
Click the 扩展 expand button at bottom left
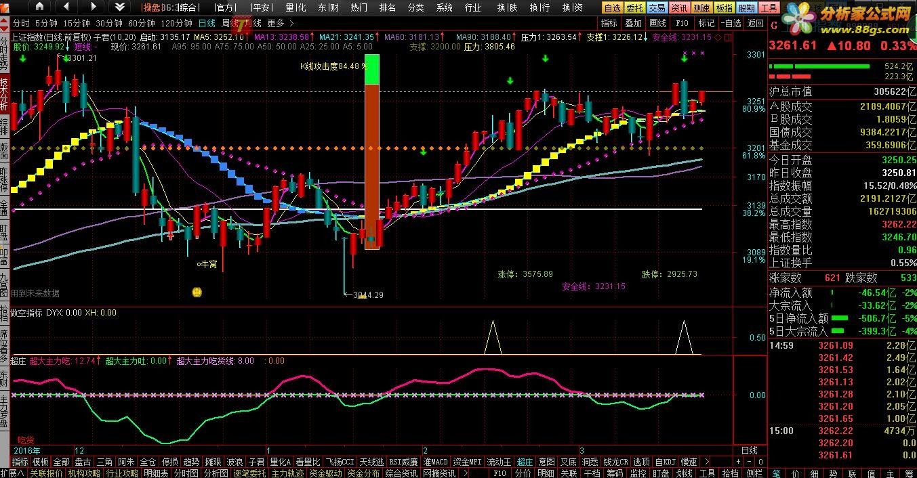tap(13, 473)
